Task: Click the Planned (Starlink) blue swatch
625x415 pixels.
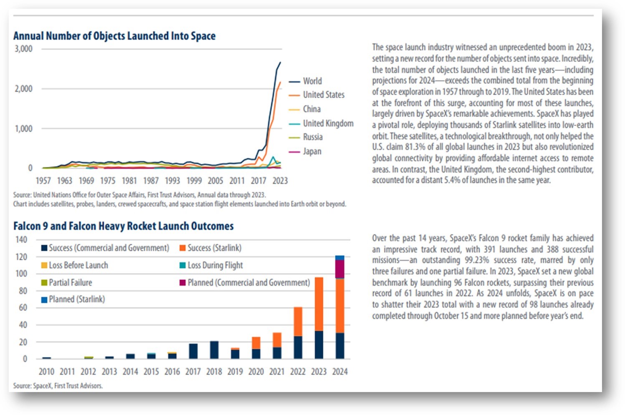Action: coord(44,299)
